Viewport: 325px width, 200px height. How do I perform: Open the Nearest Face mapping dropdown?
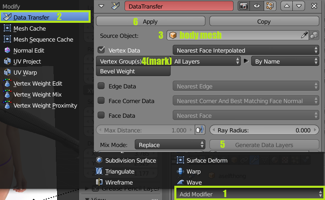tap(246, 115)
